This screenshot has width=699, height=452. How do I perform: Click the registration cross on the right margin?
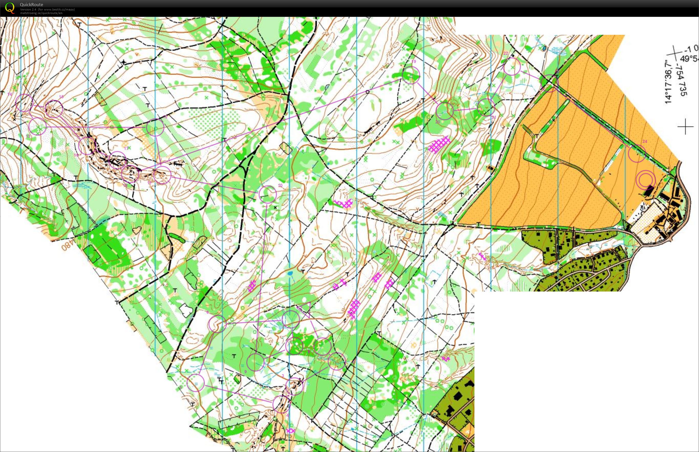point(685,126)
